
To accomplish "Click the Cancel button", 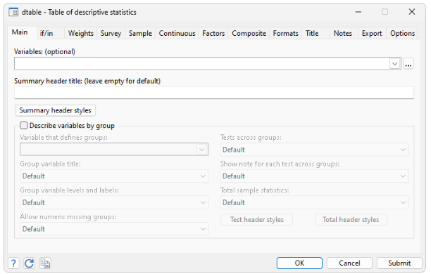I will [x=349, y=263].
